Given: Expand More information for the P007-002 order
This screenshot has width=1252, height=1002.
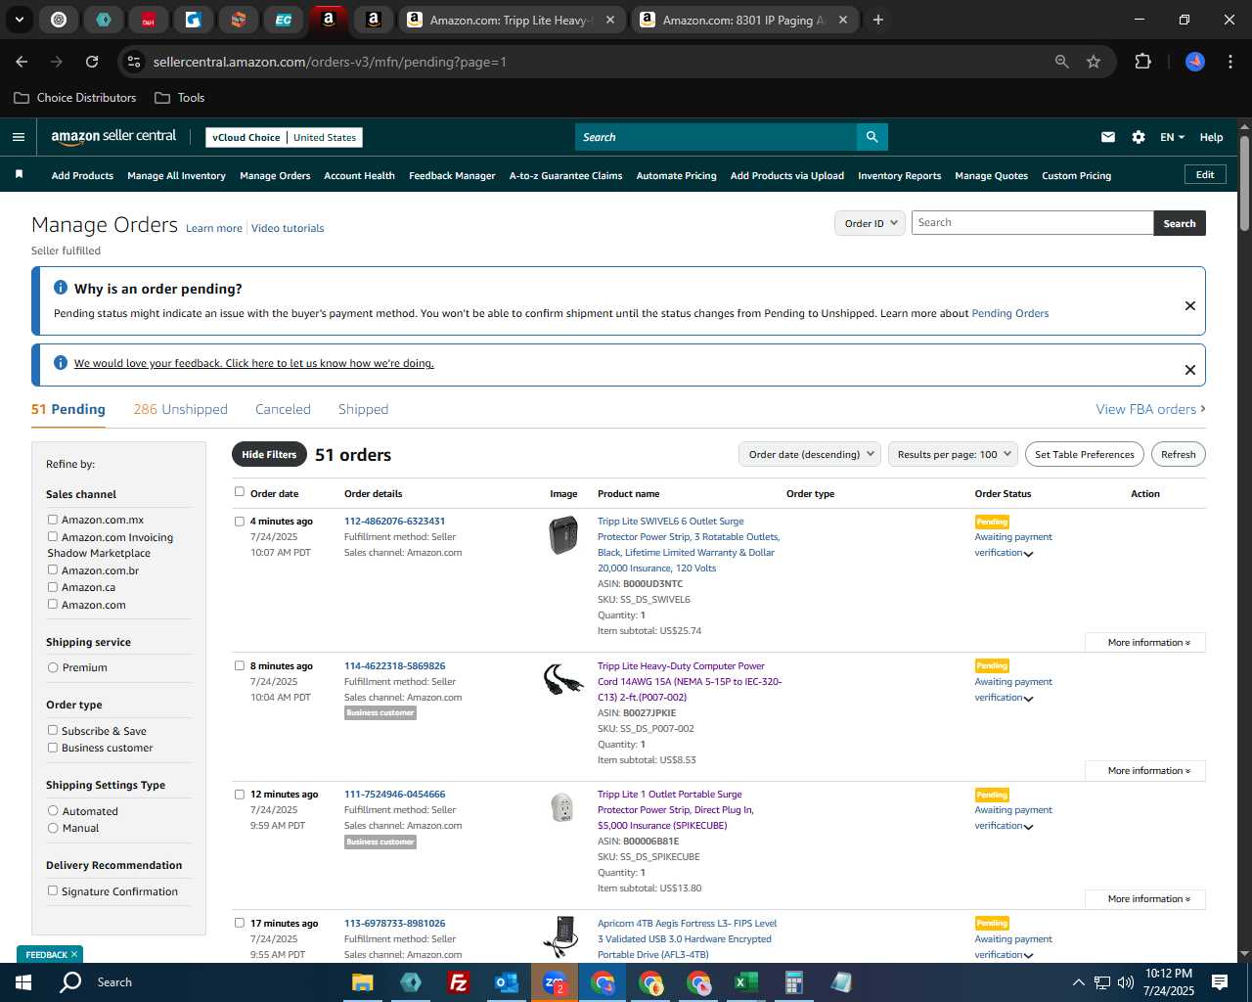Looking at the screenshot, I should coord(1145,771).
